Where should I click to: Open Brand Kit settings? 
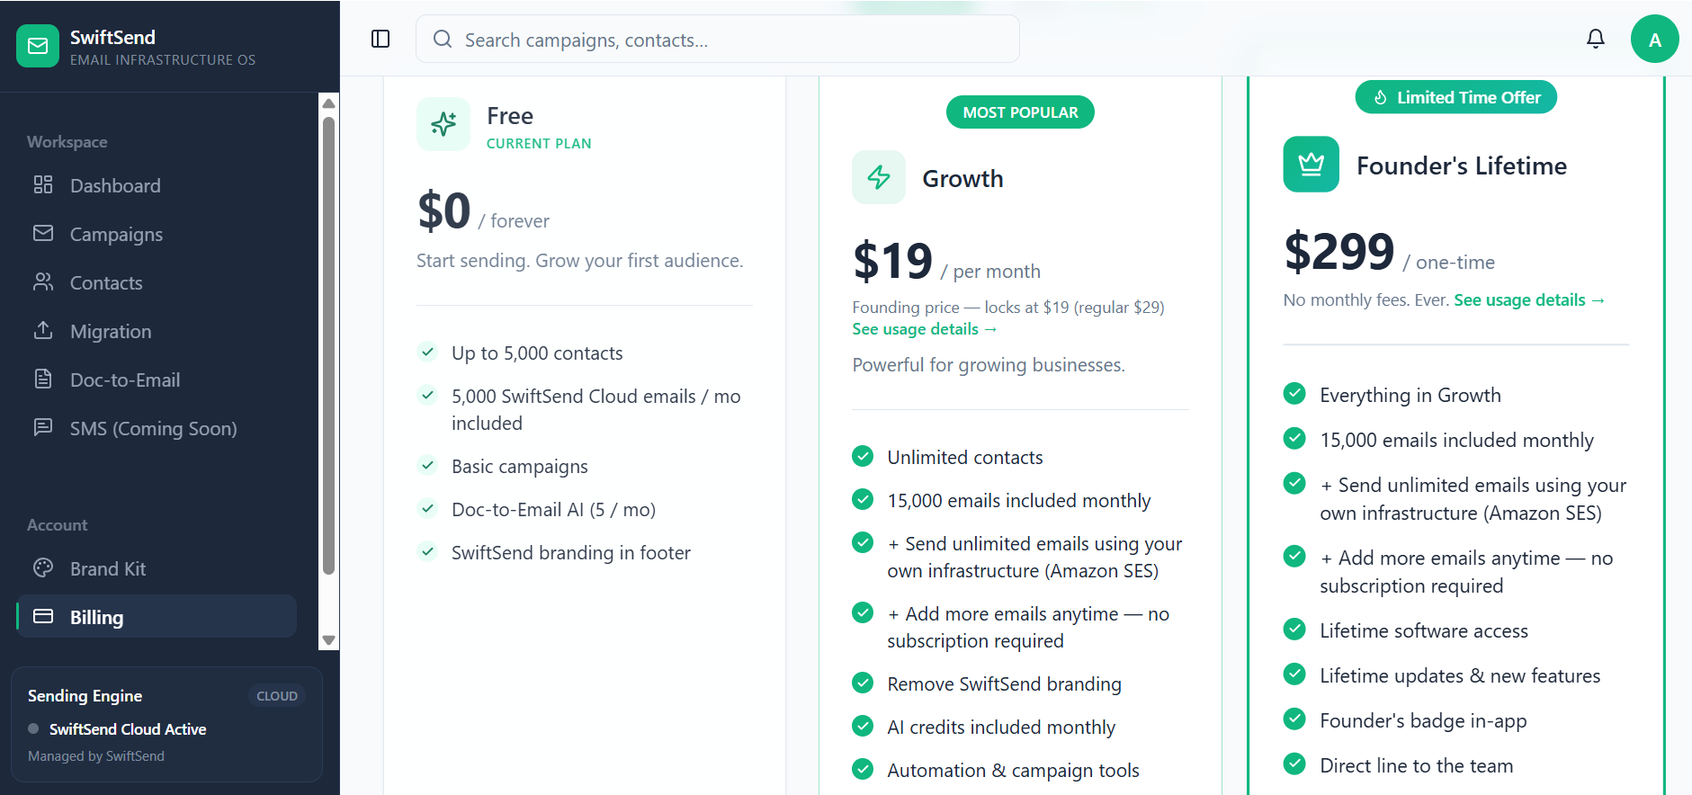pyautogui.click(x=157, y=568)
